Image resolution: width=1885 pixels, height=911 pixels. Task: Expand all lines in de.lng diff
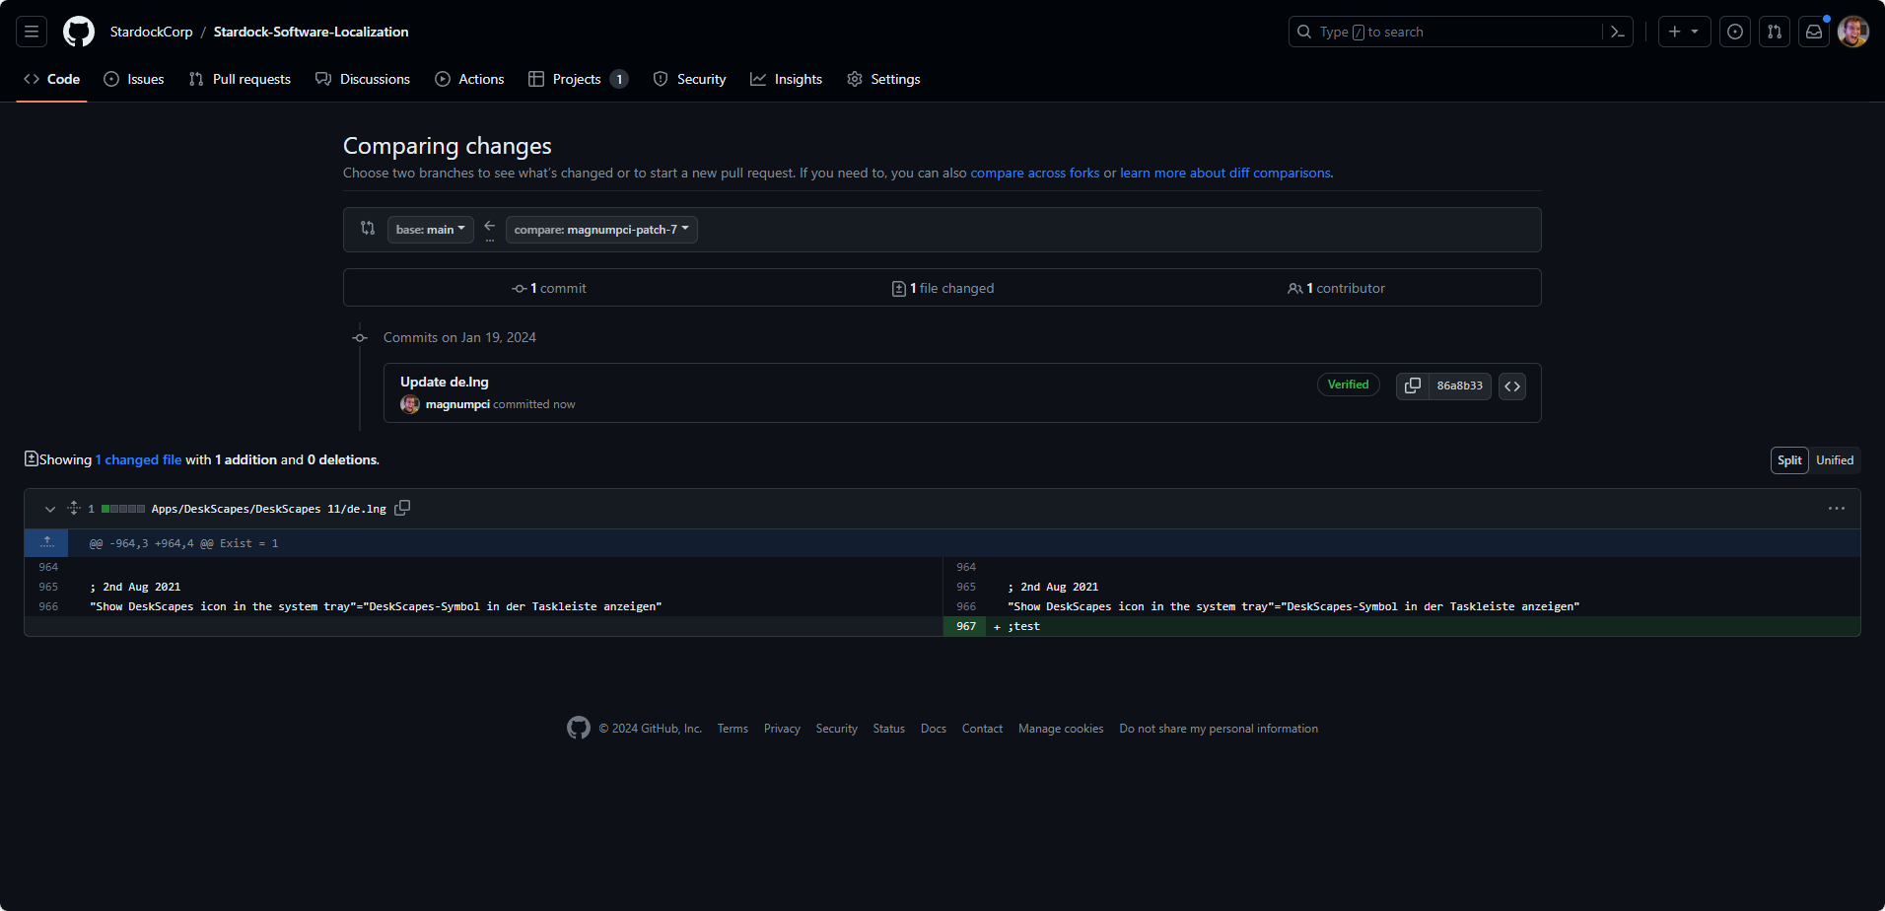tap(74, 508)
